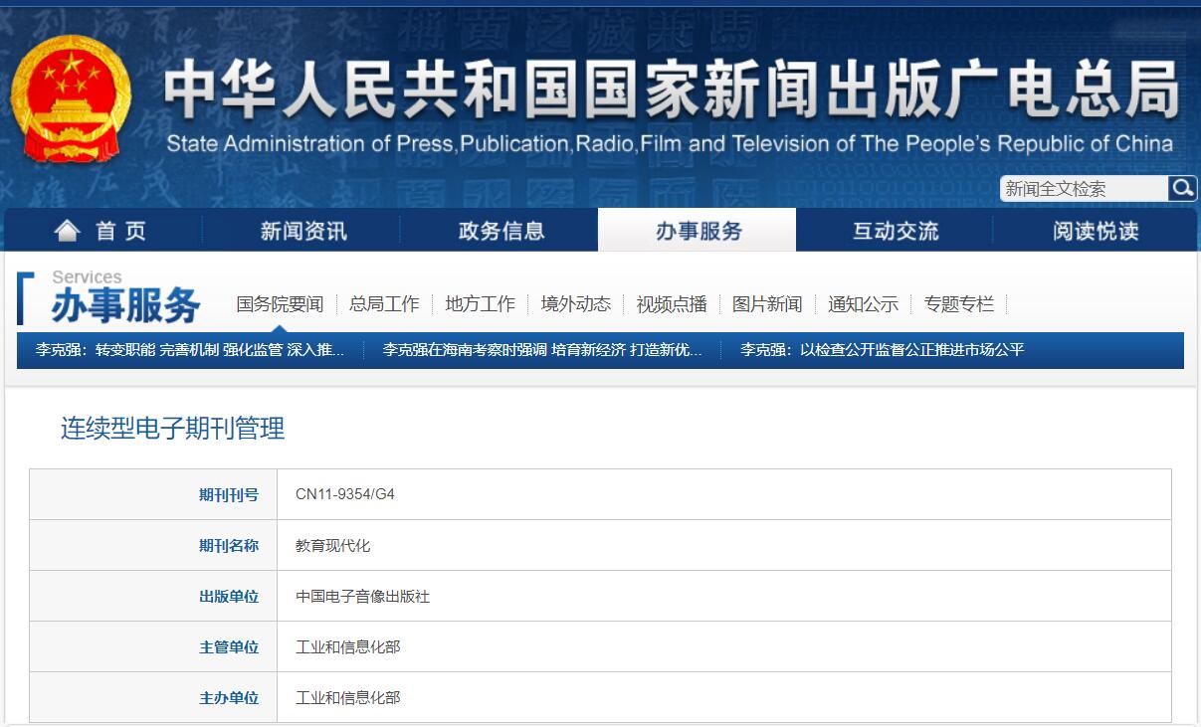
Task: Click the 期刊名称 row label
Action: 229,545
